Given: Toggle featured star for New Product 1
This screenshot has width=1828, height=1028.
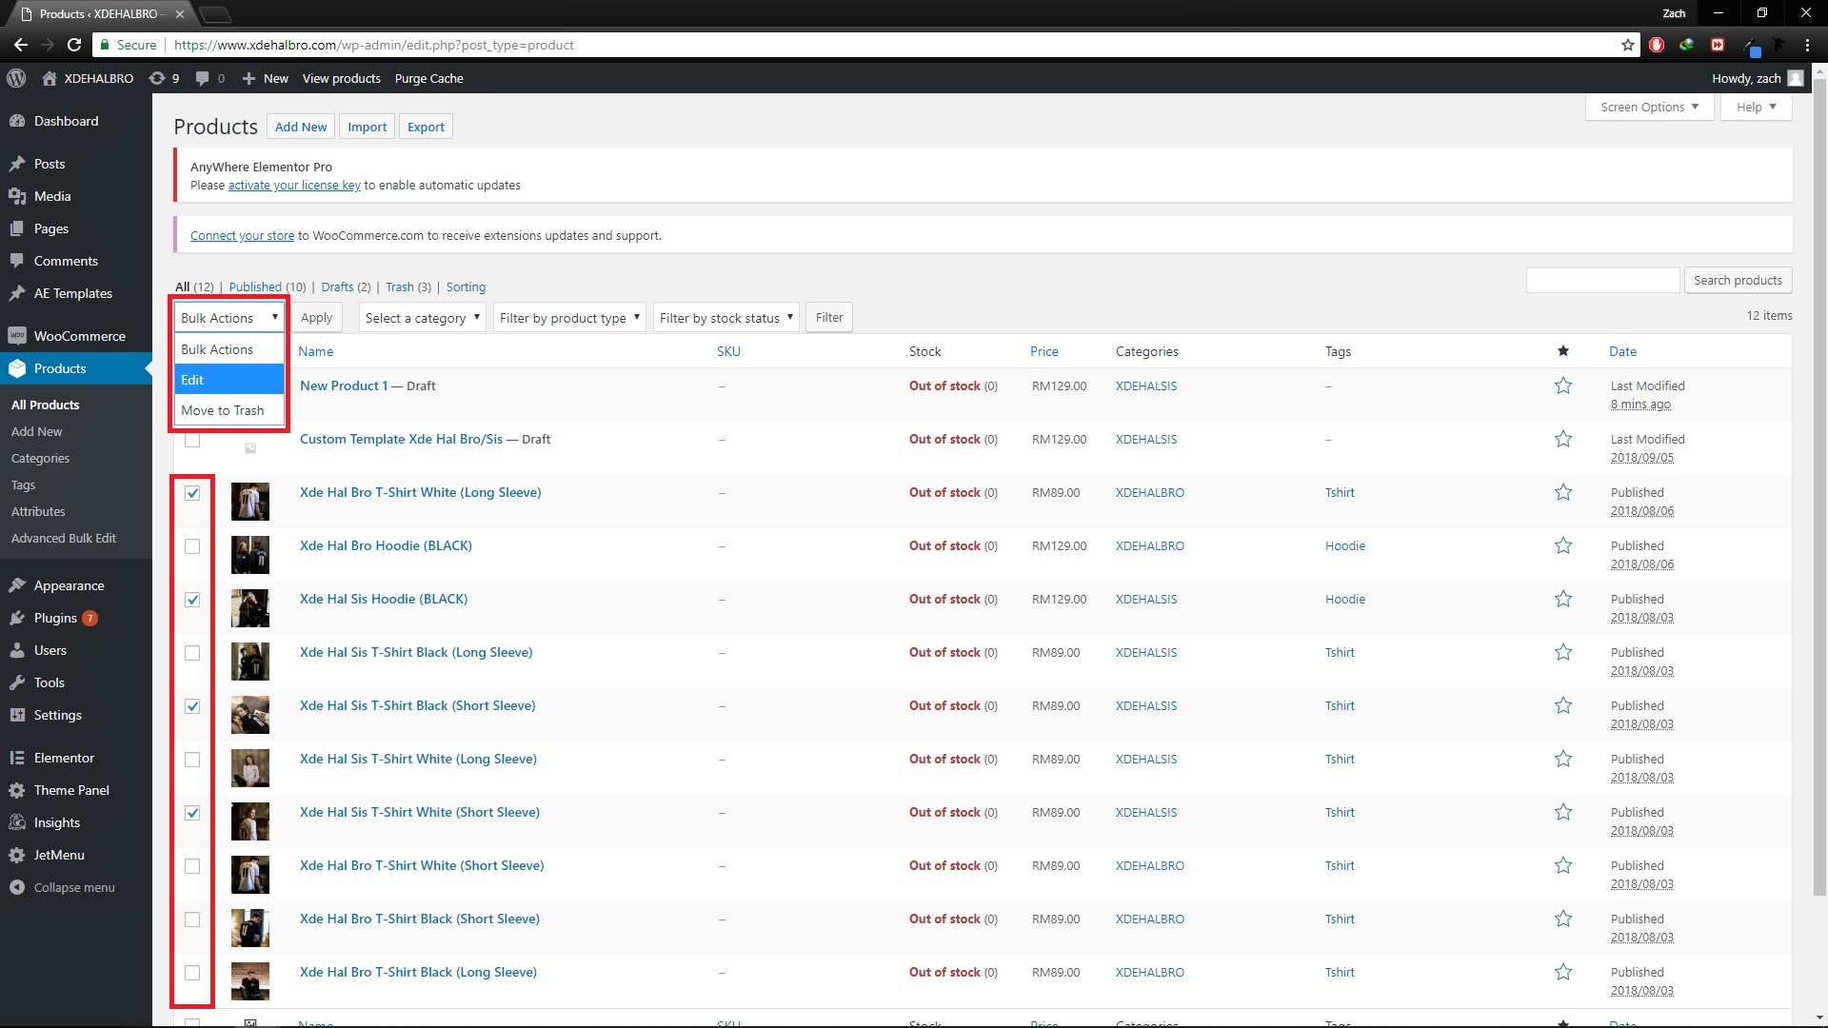Looking at the screenshot, I should (x=1563, y=385).
